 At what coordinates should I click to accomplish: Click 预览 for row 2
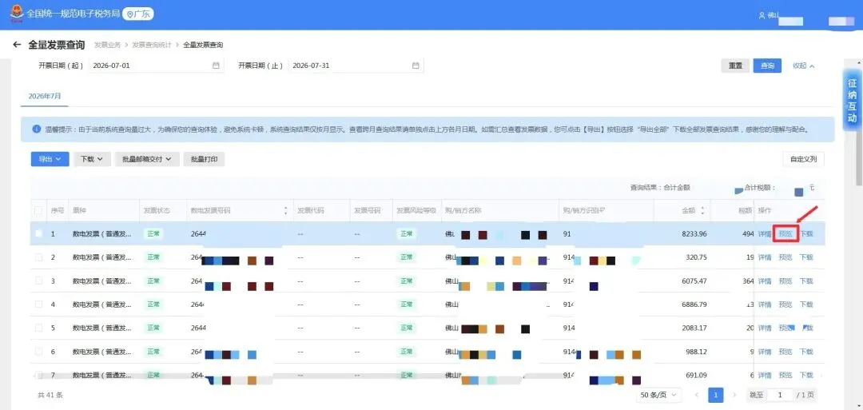click(785, 257)
